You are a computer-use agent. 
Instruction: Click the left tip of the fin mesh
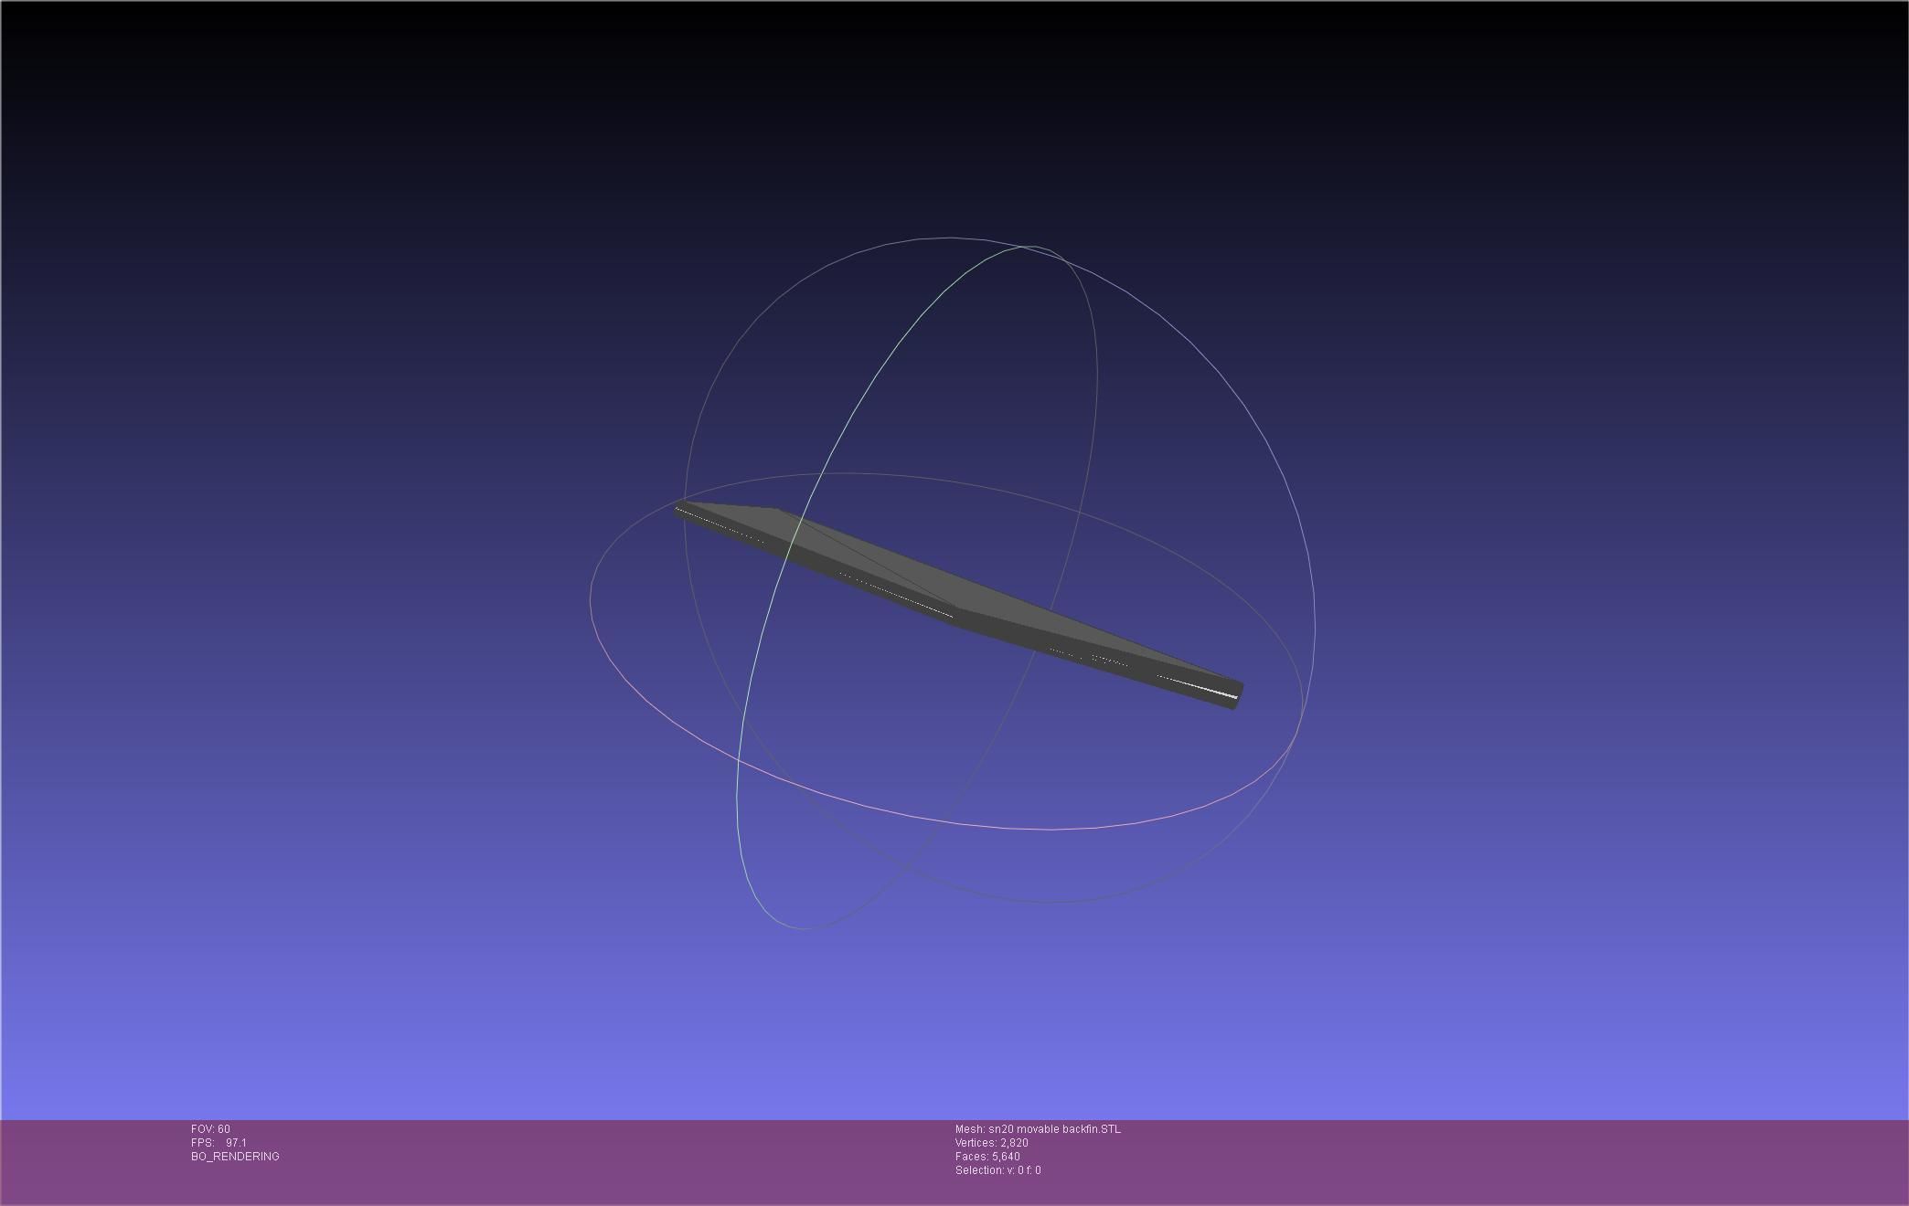click(678, 510)
